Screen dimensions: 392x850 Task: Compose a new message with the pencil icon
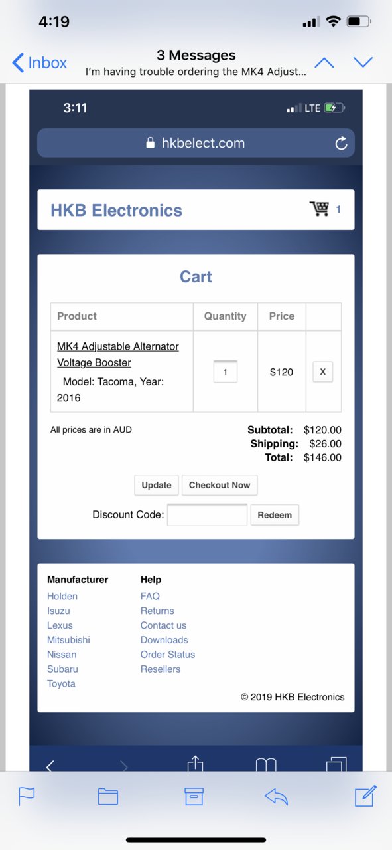[x=365, y=796]
